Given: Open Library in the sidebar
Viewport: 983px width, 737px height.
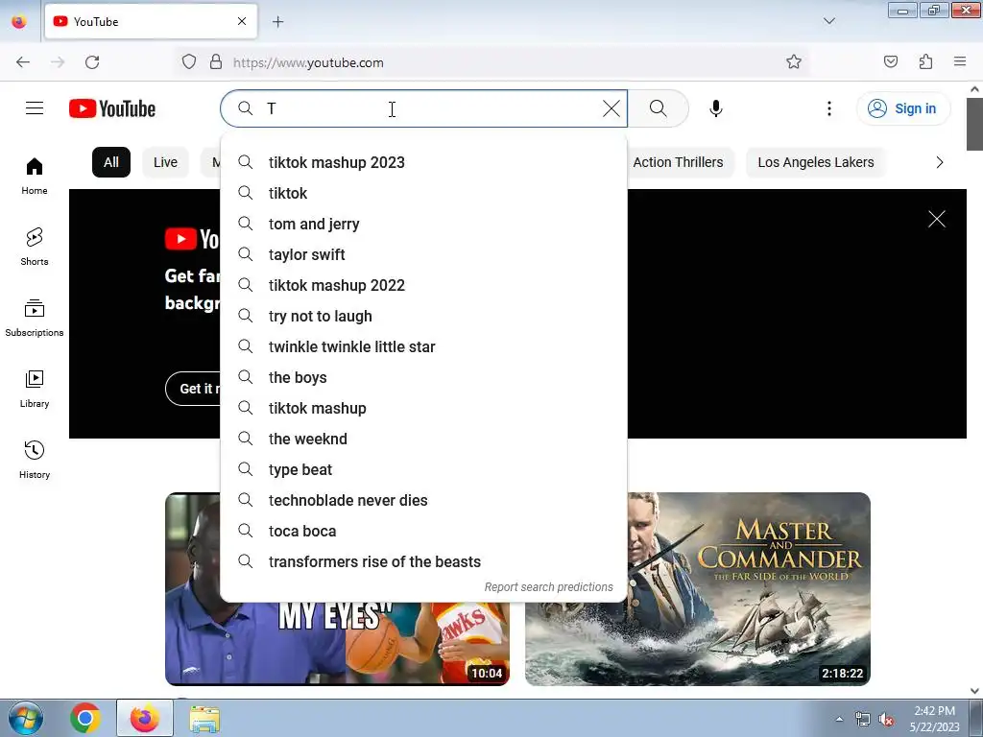Looking at the screenshot, I should click(35, 390).
